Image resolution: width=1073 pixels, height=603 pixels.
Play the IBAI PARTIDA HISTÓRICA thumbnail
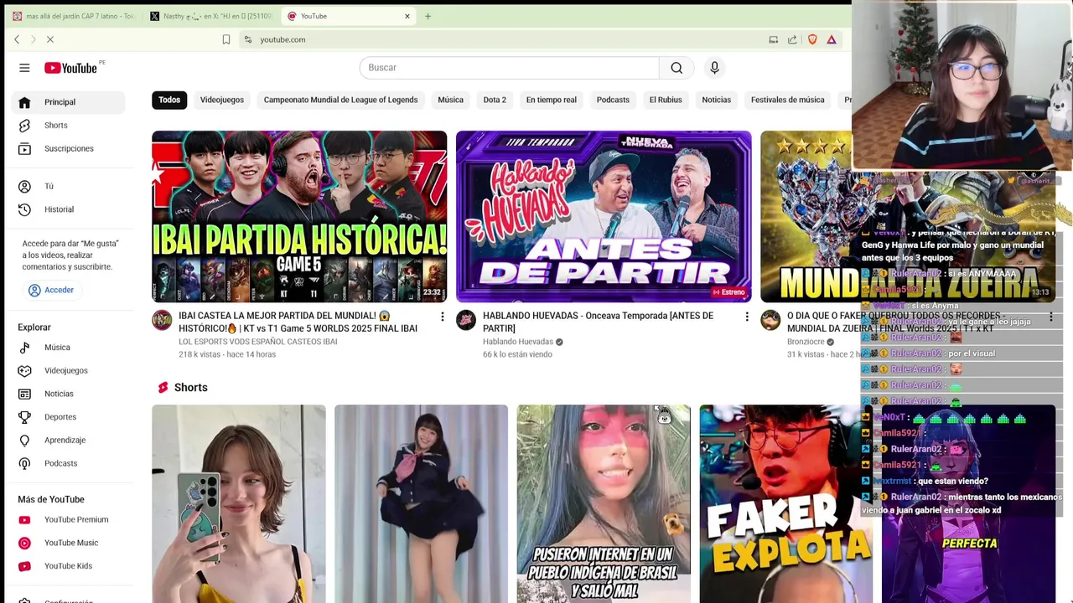(x=299, y=216)
